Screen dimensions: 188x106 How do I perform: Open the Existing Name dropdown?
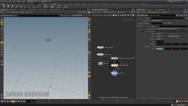169,29
